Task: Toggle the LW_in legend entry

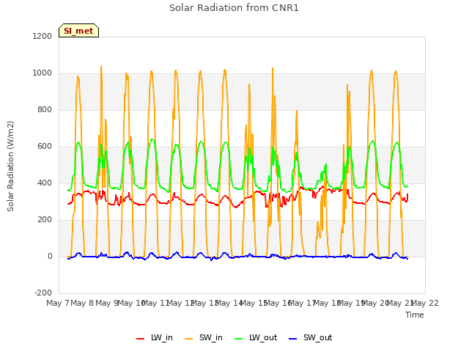Action: (155, 337)
